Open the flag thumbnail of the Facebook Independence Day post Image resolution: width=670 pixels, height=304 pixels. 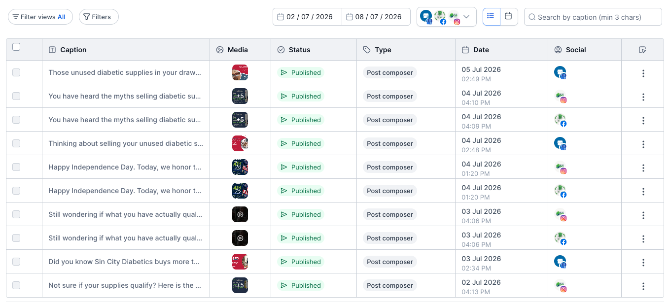[x=240, y=191]
